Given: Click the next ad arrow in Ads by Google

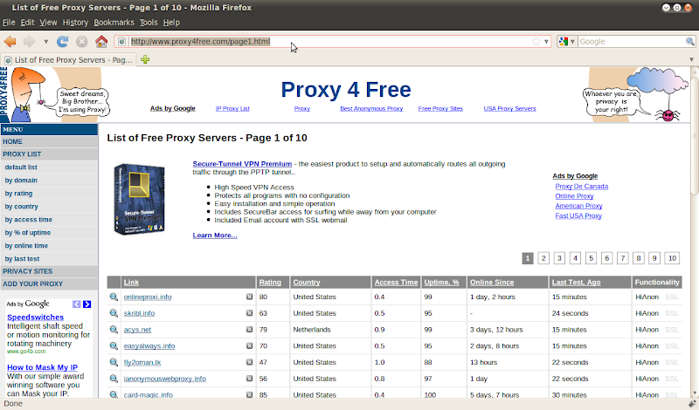Looking at the screenshot, I should tap(87, 304).
